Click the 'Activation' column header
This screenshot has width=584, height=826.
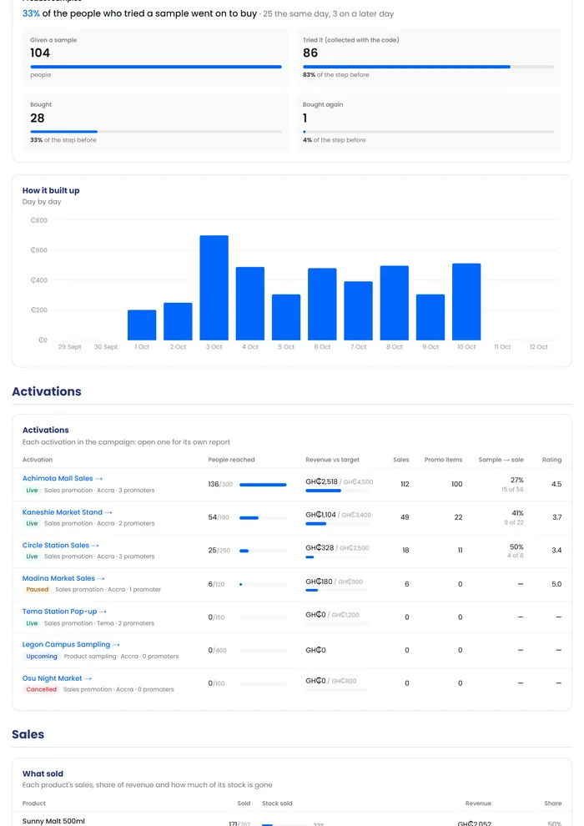click(38, 460)
